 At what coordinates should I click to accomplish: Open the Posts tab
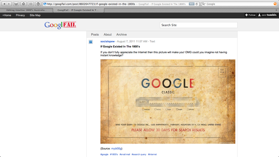95,34
